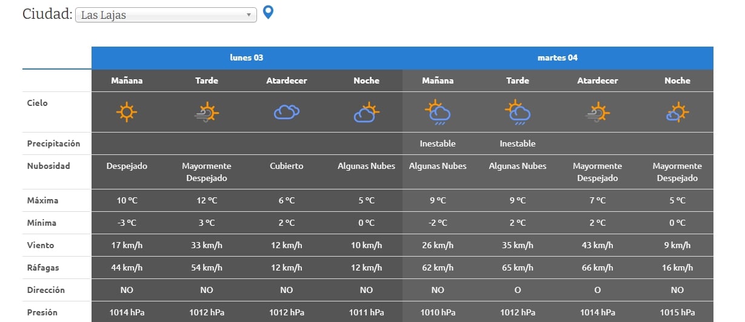Click Inestable under martes Tarde
The width and height of the screenshot is (745, 322).
tap(518, 143)
